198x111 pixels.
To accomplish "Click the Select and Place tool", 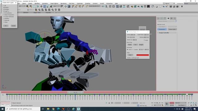I will coord(51,6).
